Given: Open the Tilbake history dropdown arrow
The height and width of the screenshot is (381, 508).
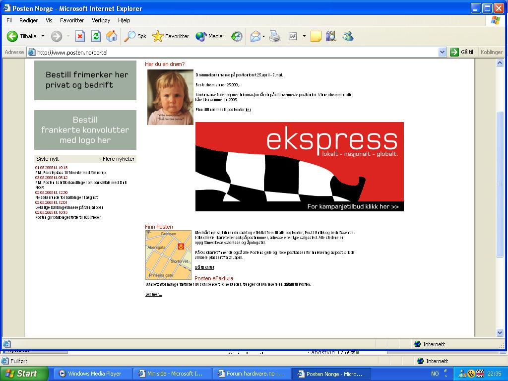Looking at the screenshot, I should coord(43,36).
